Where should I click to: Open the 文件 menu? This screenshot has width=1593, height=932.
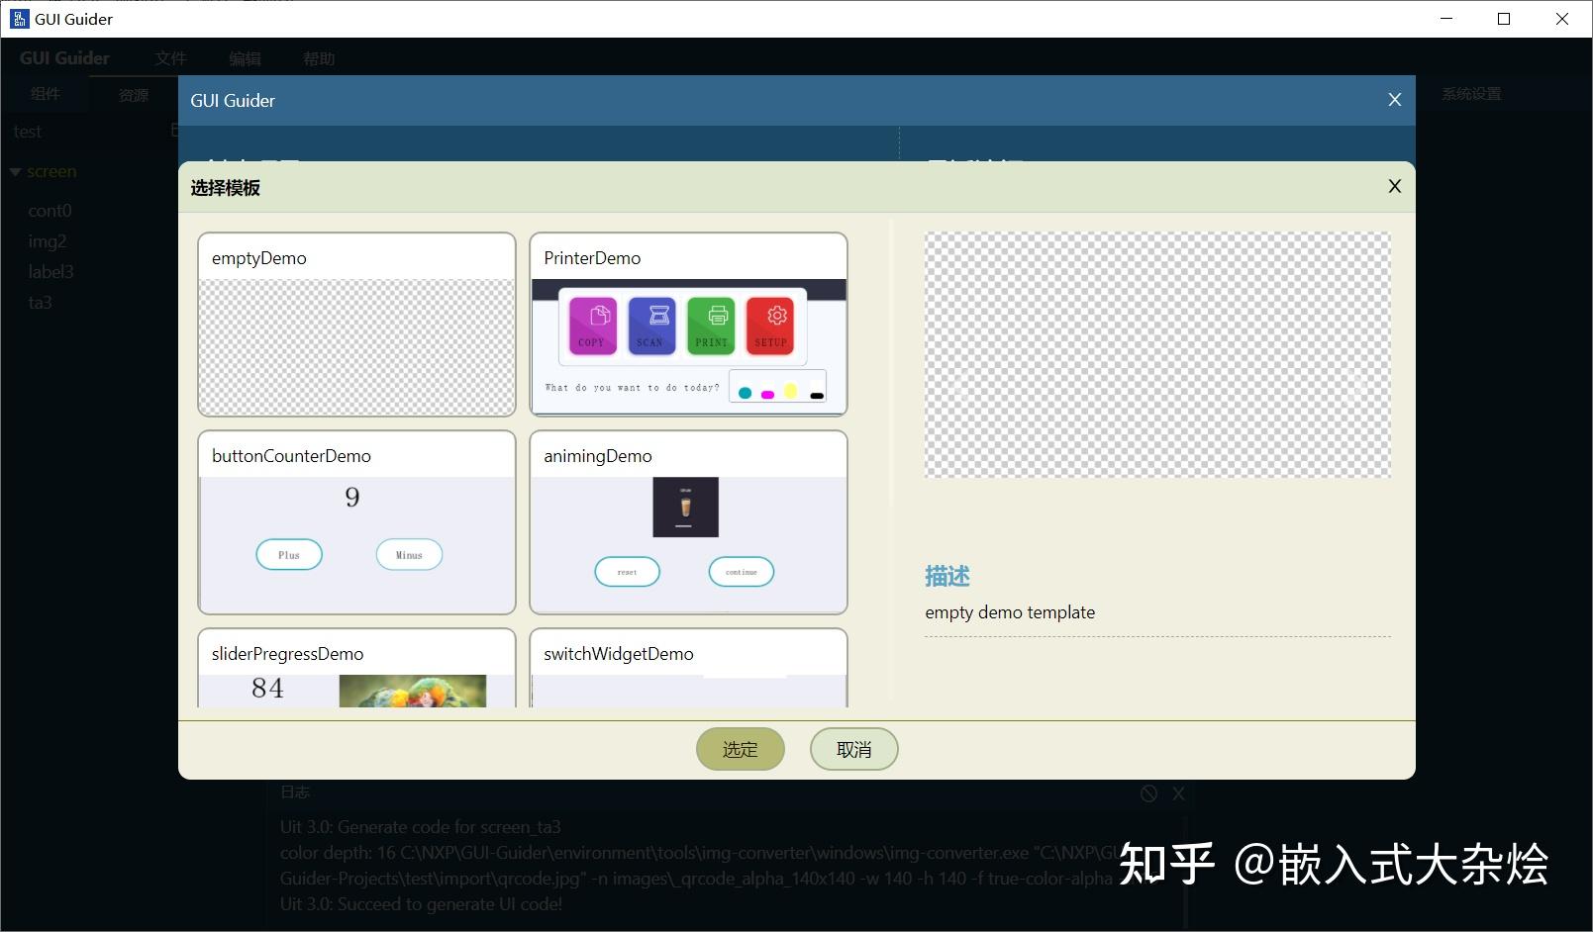[170, 57]
